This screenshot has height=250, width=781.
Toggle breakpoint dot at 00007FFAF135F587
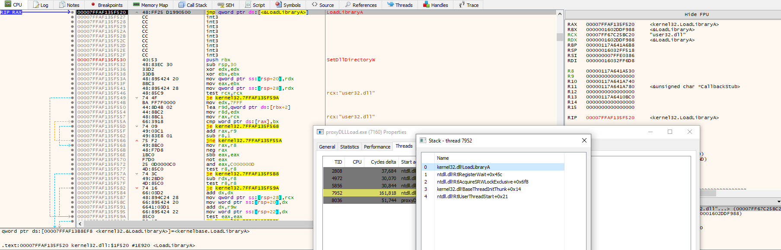pyautogui.click(x=72, y=198)
